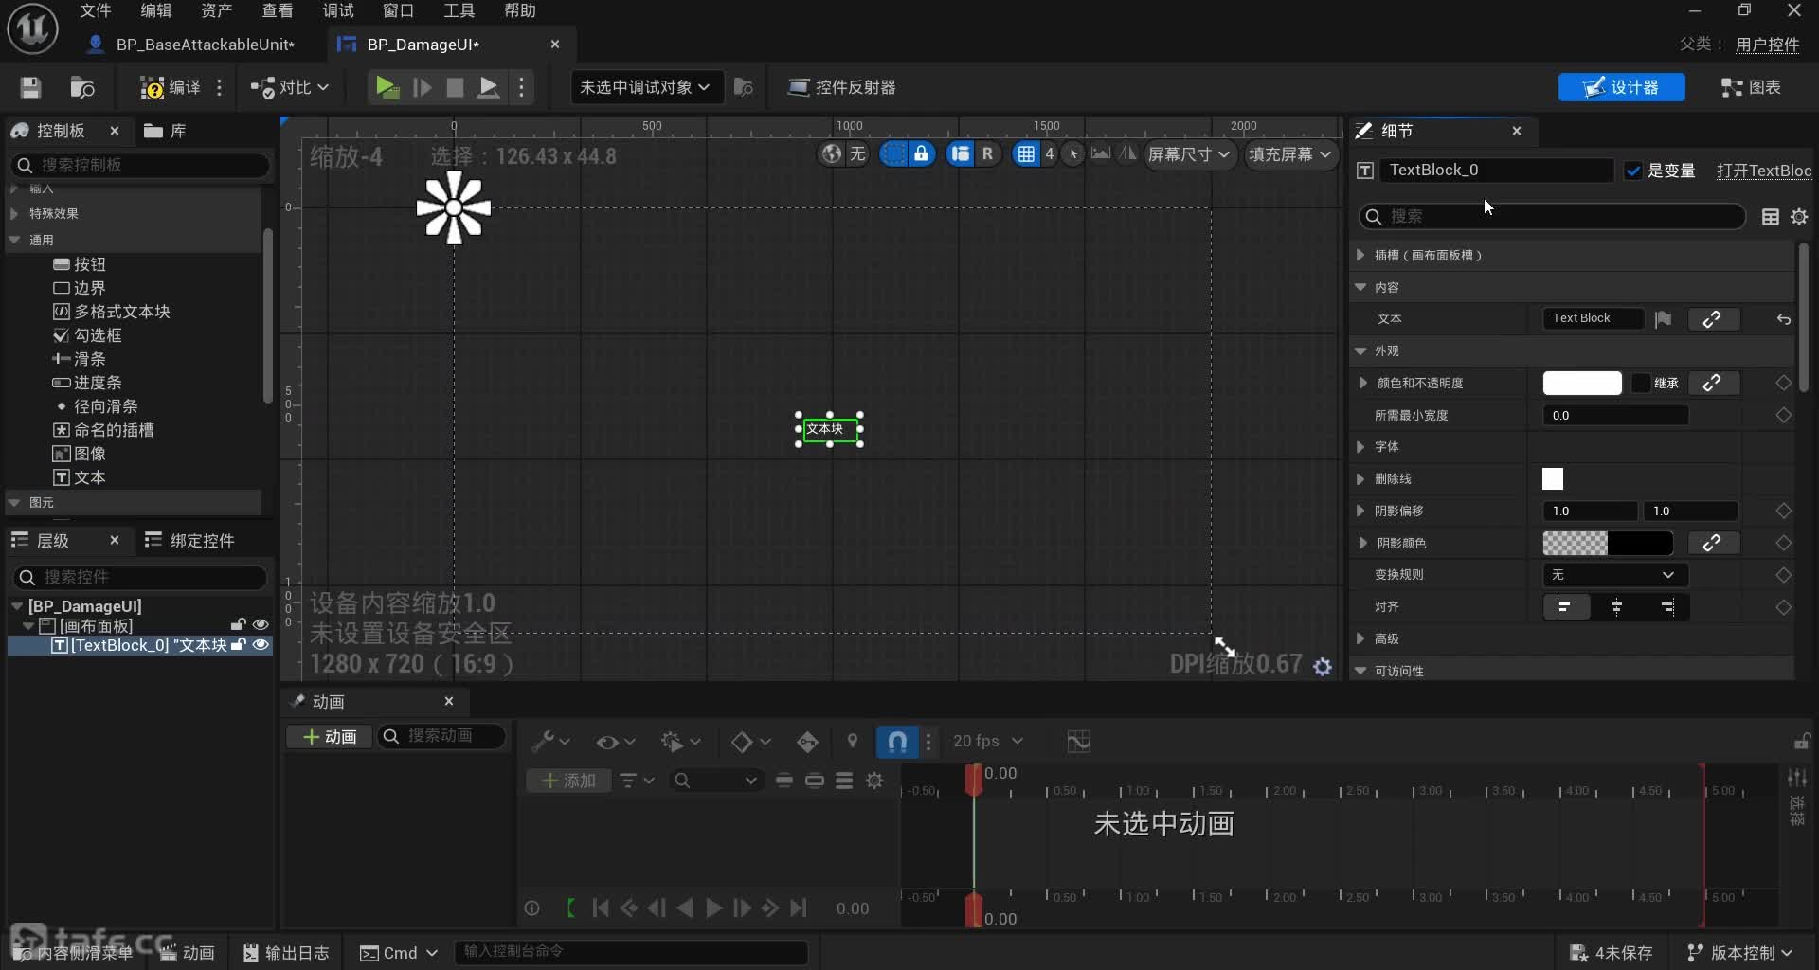Viewport: 1819px width, 970px height.
Task: Click the white color and opacity swatch
Action: tap(1581, 383)
